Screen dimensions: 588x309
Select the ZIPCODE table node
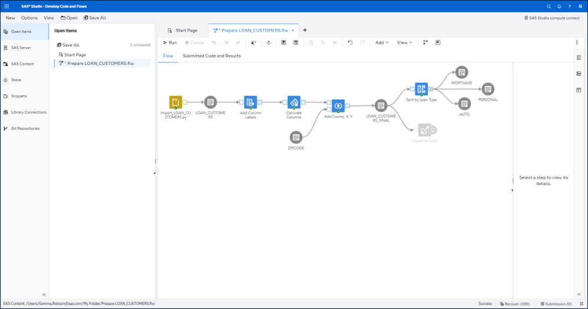click(296, 137)
